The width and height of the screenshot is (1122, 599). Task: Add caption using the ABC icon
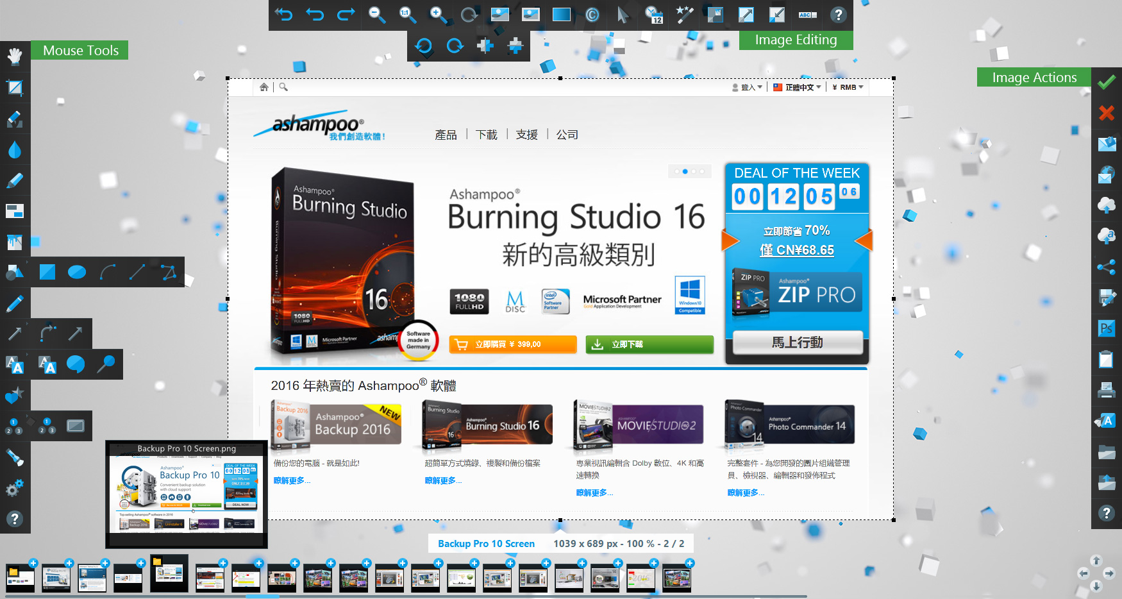click(x=807, y=15)
